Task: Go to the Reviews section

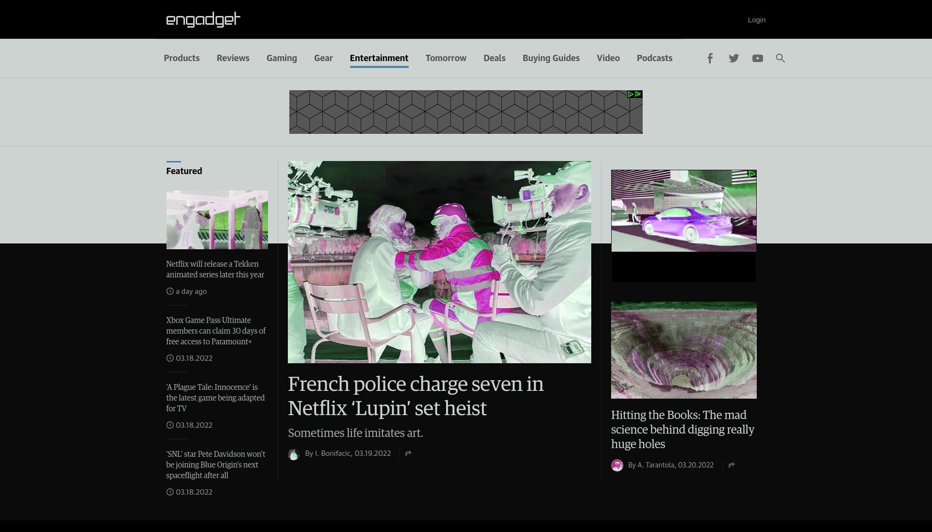Action: coord(233,58)
